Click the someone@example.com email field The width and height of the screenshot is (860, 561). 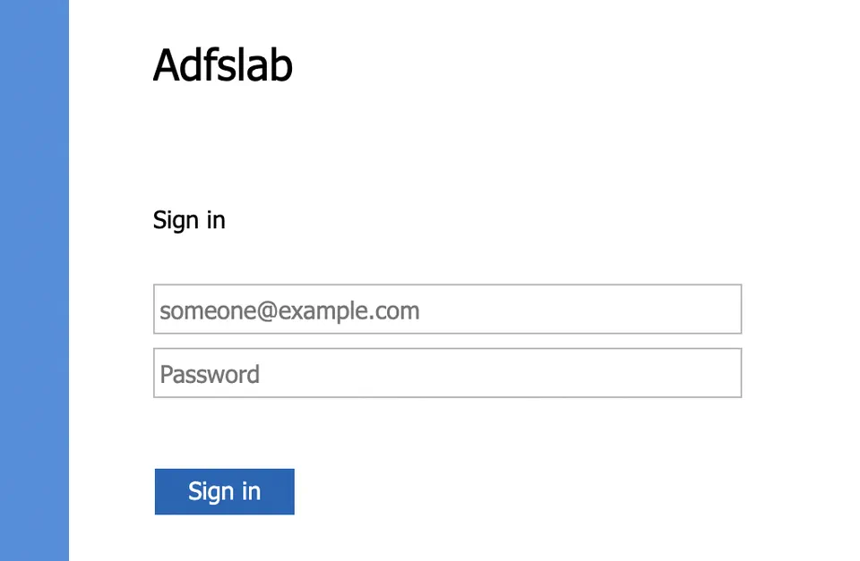click(447, 309)
